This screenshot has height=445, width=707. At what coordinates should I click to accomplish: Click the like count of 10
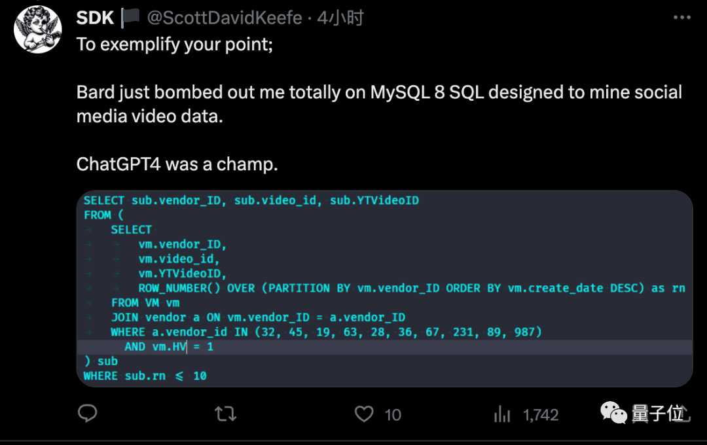[393, 414]
